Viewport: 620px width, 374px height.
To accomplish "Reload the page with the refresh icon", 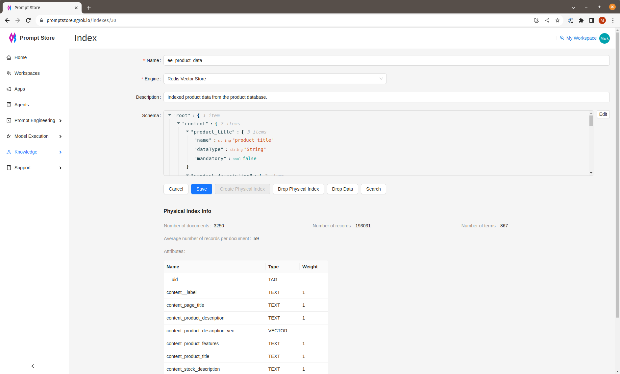I will pyautogui.click(x=28, y=20).
